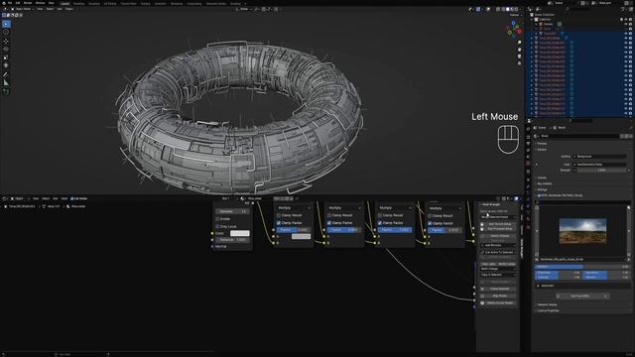
Task: Enable the Inside checkbox on AO node
Action: [x=217, y=218]
